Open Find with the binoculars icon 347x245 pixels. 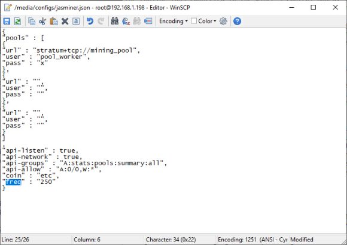click(x=115, y=22)
